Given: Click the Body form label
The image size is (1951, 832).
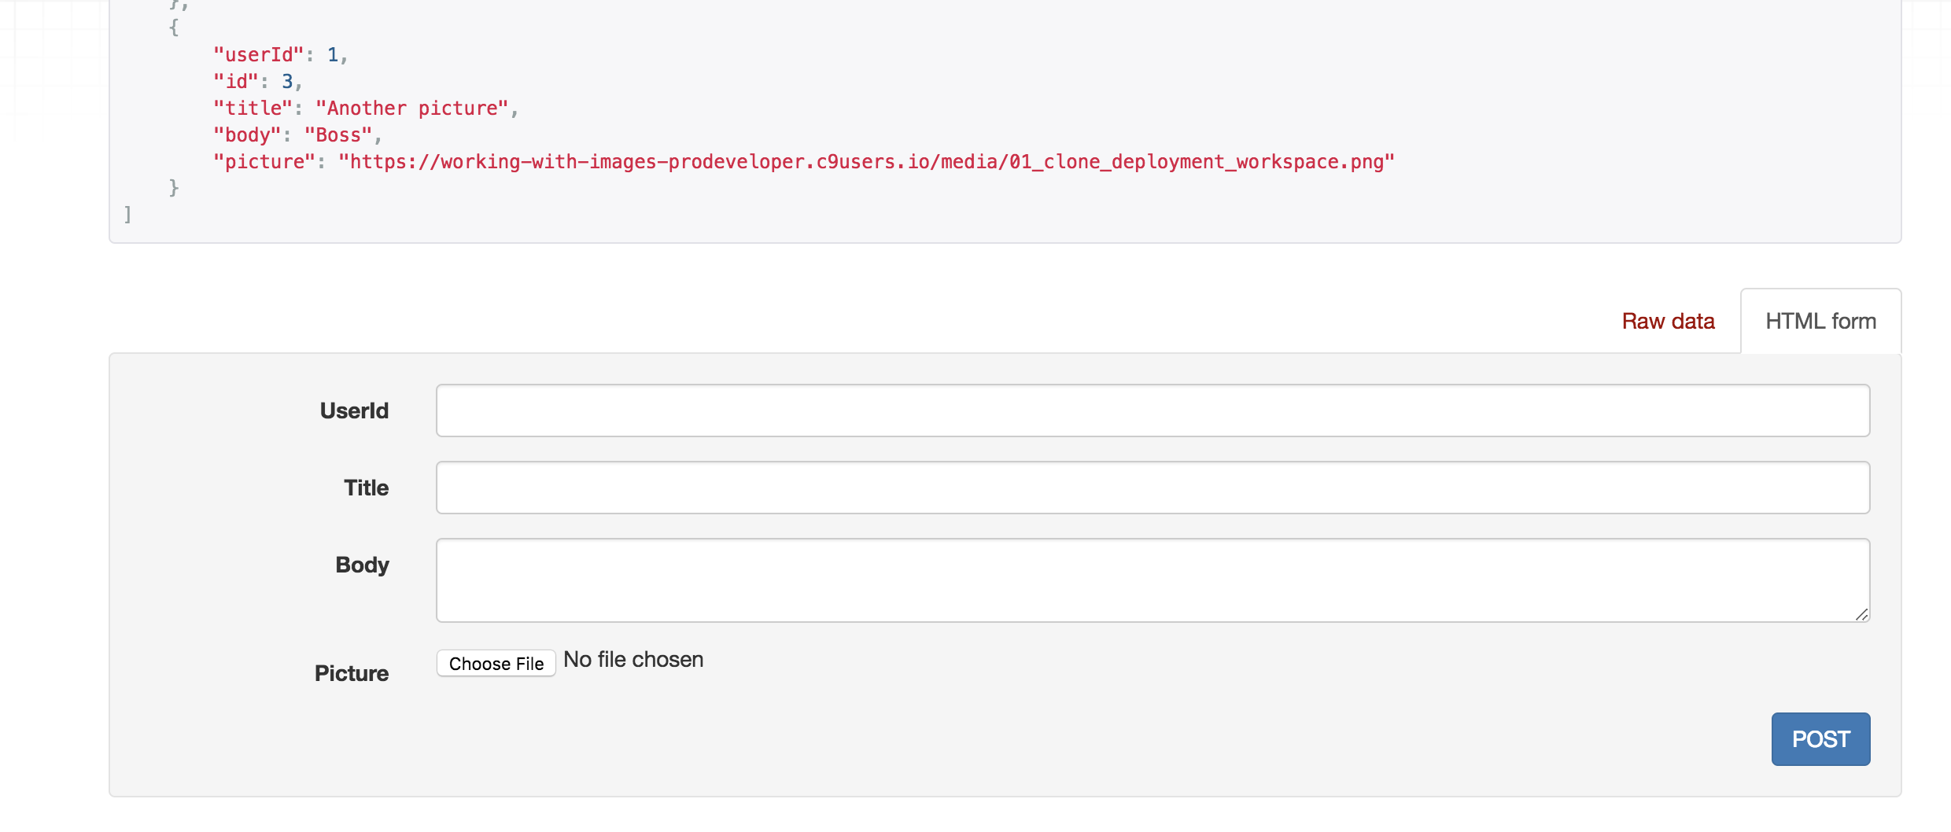Looking at the screenshot, I should click(362, 565).
